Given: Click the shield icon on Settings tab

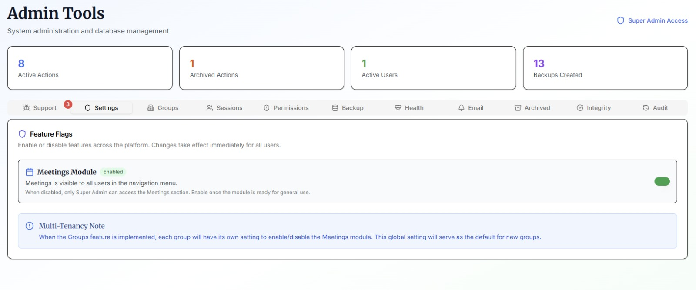Looking at the screenshot, I should coord(88,108).
